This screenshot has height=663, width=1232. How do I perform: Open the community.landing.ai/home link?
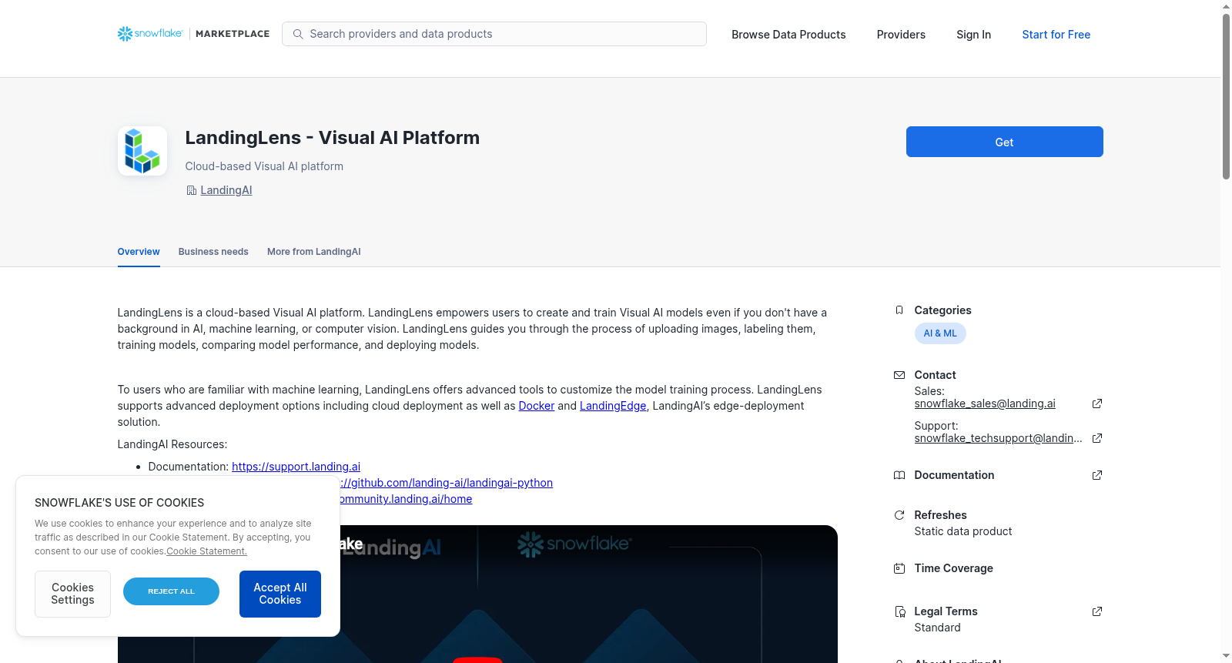pos(406,499)
